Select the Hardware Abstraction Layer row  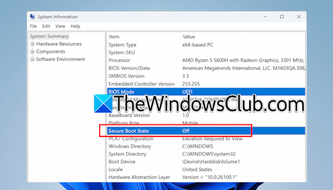tap(206, 177)
